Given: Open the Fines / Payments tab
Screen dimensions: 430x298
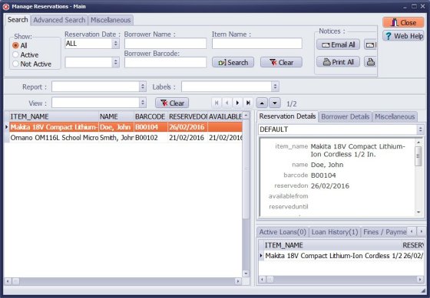Looking at the screenshot, I should point(385,232).
